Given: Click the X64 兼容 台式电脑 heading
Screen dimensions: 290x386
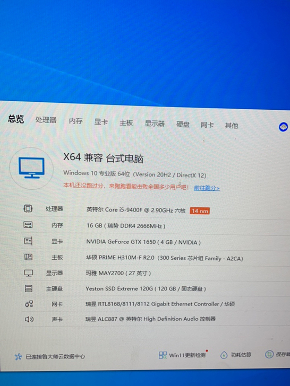Looking at the screenshot, I should [104, 157].
